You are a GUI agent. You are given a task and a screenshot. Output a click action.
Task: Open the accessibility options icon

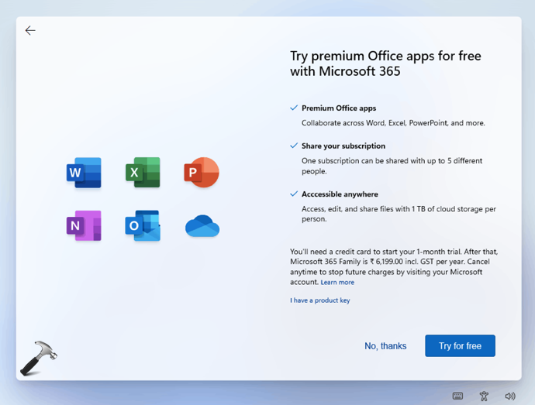484,396
